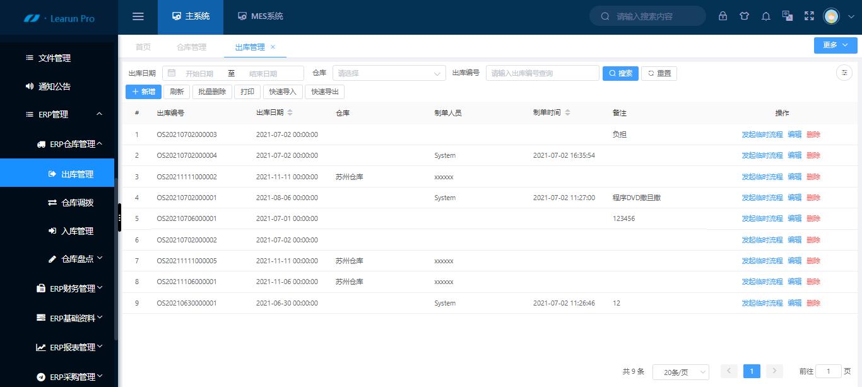Click the user avatar picture
Screen dimensions: 862x387
[x=831, y=16]
